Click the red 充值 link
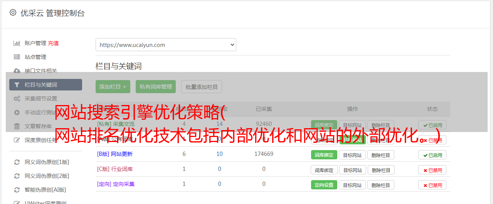 (53, 43)
